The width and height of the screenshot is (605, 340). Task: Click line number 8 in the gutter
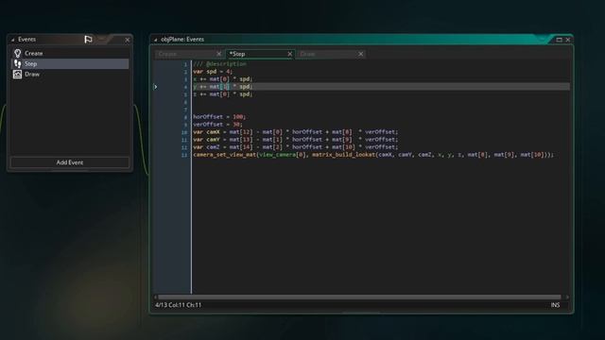(185, 117)
